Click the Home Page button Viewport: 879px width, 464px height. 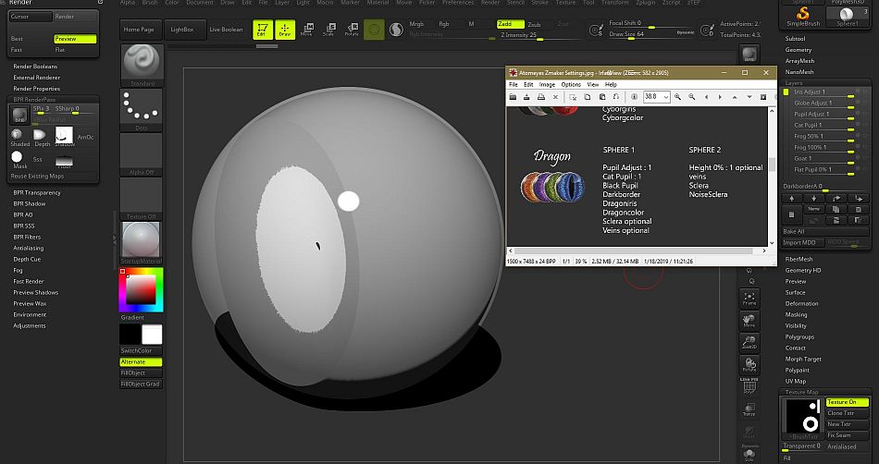click(x=139, y=29)
